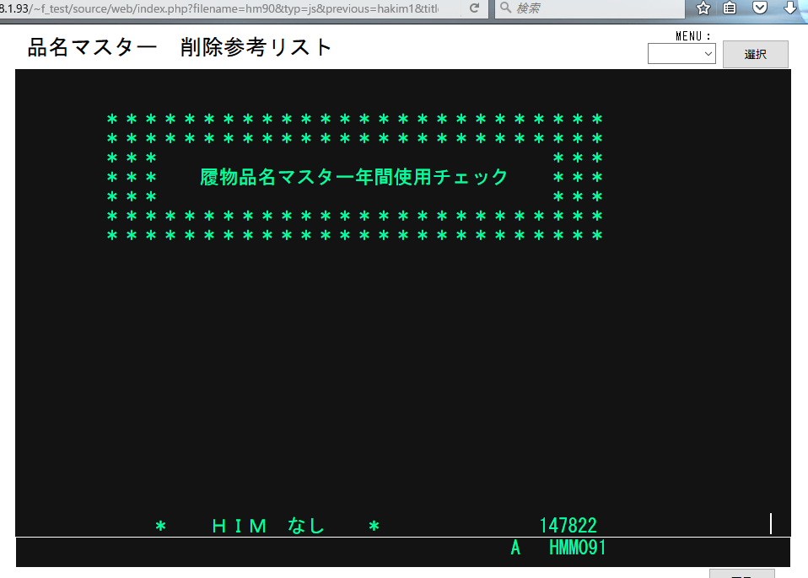Bookmark this page with the star icon
The image size is (808, 578).
703,8
